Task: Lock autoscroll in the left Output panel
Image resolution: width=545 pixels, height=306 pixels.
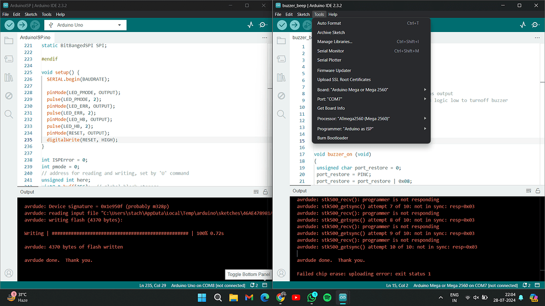Action: [265, 191]
